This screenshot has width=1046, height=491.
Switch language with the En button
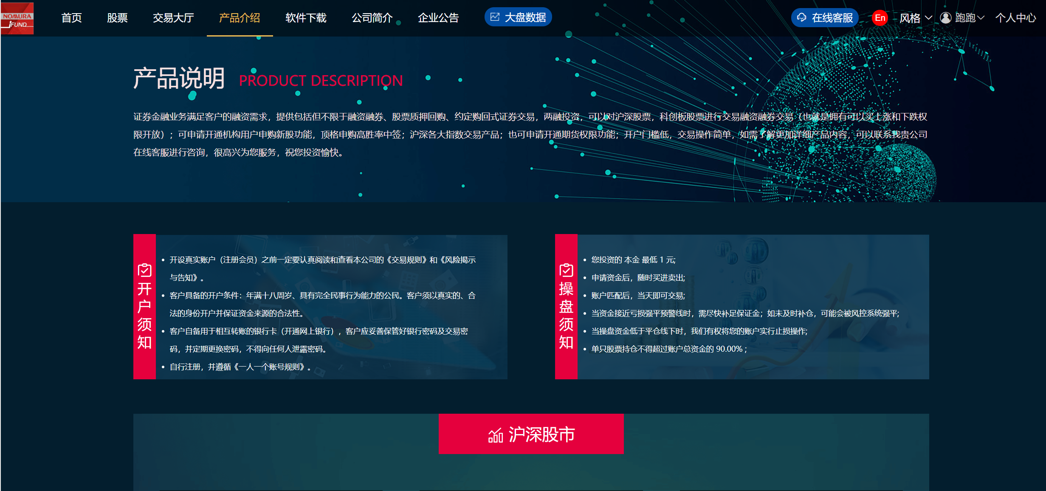(x=880, y=18)
